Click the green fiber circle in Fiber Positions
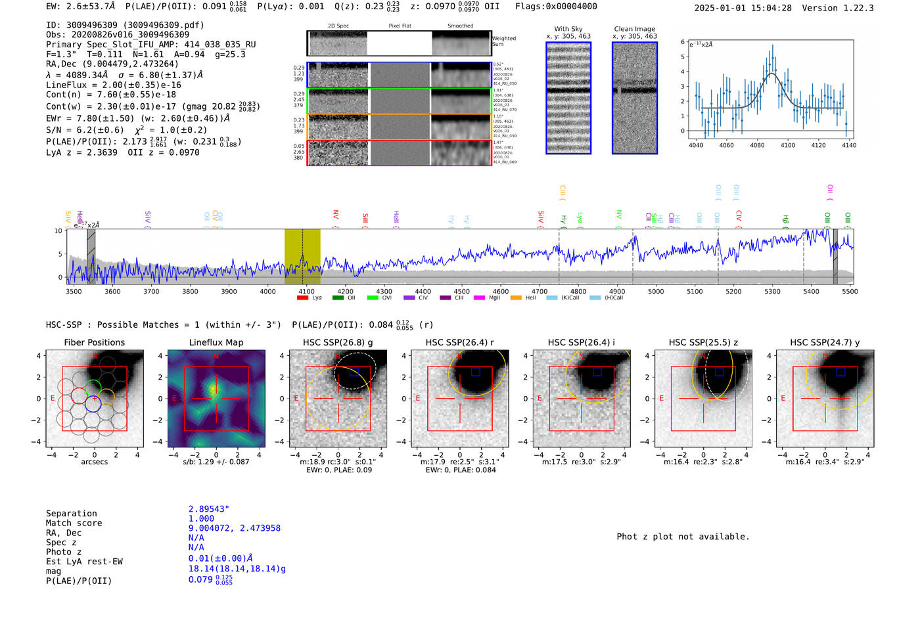 [93, 388]
